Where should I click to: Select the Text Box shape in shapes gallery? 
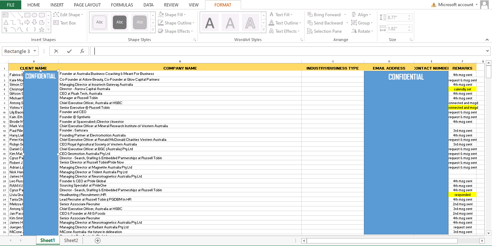tap(5, 15)
